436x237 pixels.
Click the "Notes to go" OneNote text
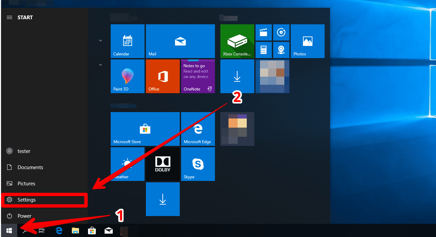[194, 66]
